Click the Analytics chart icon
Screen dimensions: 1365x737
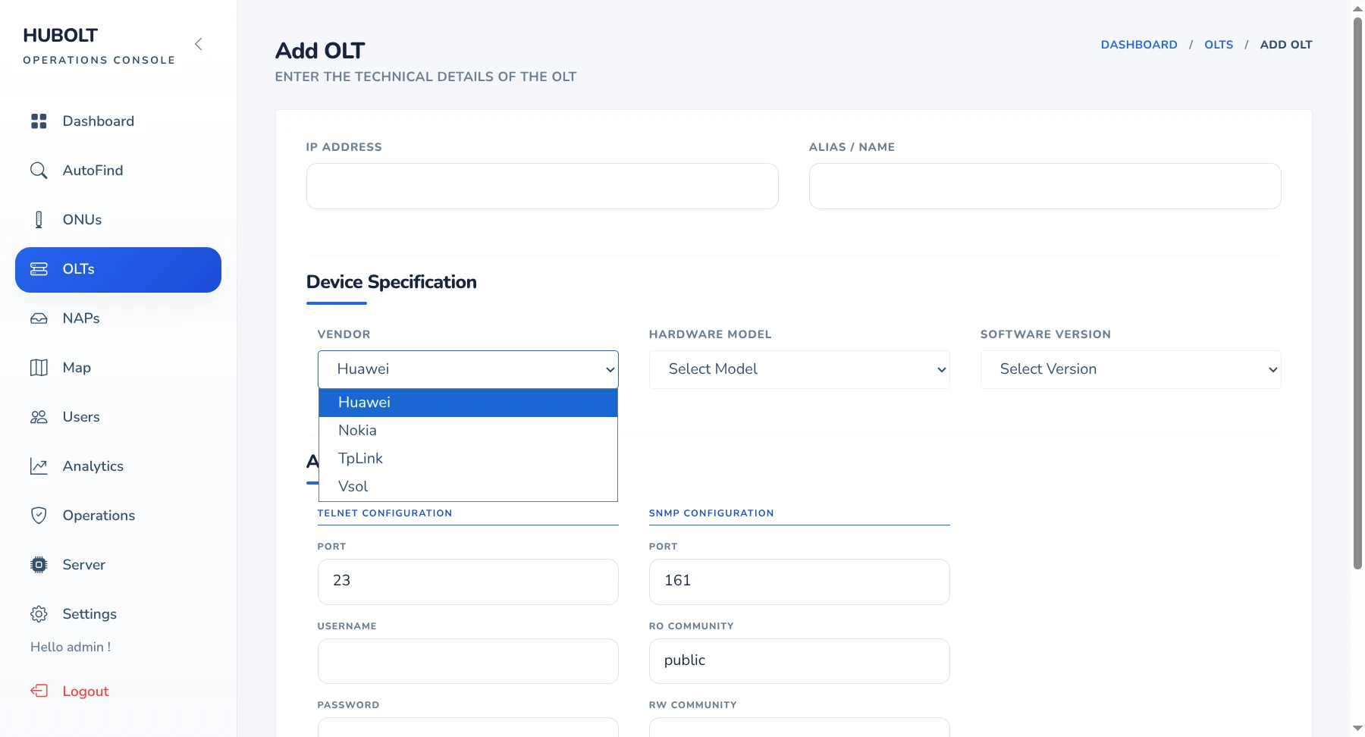tap(39, 466)
